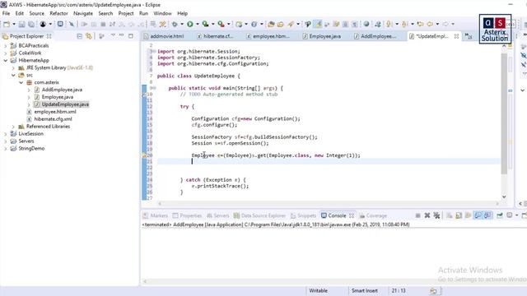
Task: Open the Snippets view tab
Action: pos(304,215)
